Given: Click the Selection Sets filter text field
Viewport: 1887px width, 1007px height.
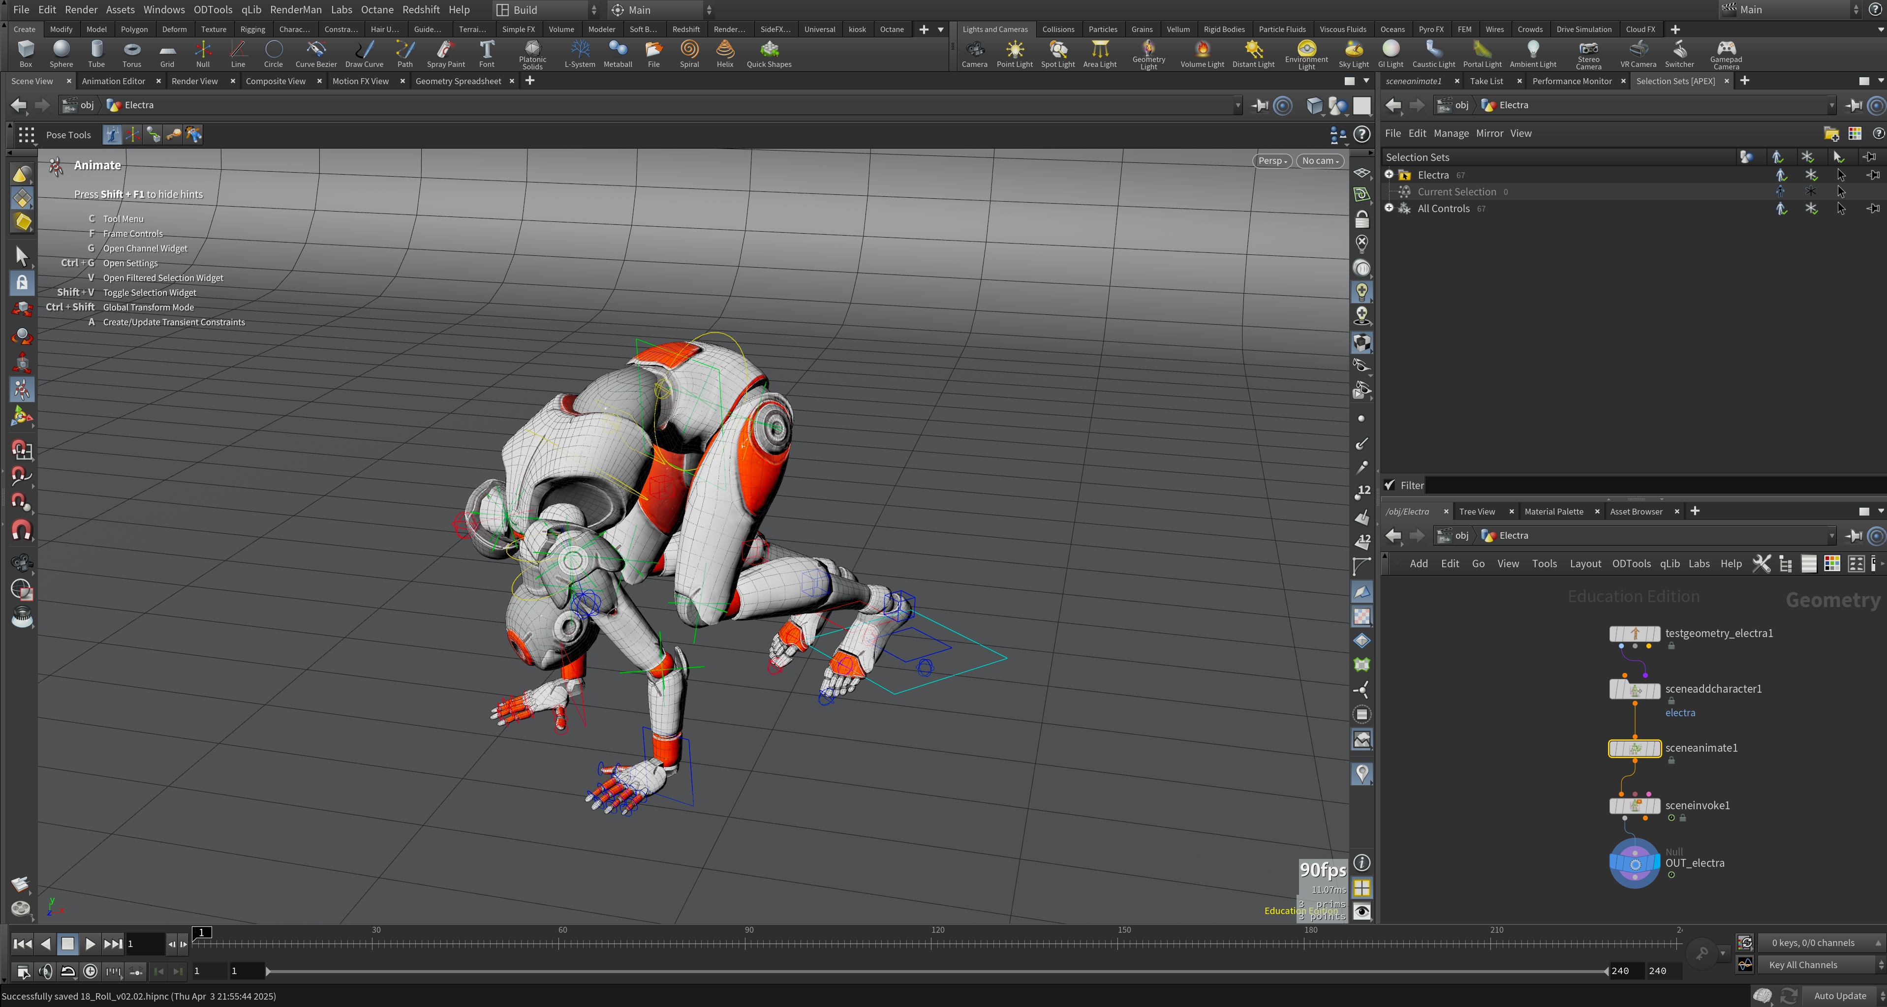Looking at the screenshot, I should (x=1655, y=485).
